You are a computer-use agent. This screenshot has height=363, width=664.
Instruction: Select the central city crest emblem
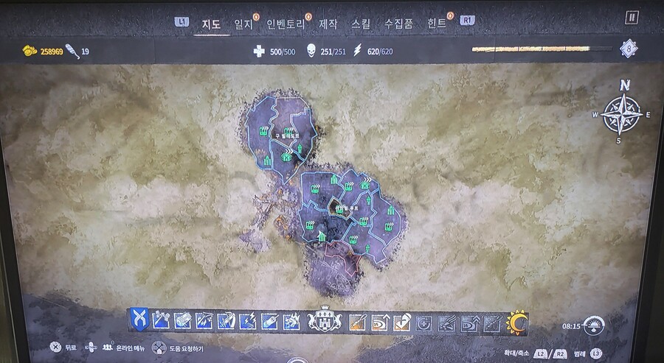click(x=325, y=320)
